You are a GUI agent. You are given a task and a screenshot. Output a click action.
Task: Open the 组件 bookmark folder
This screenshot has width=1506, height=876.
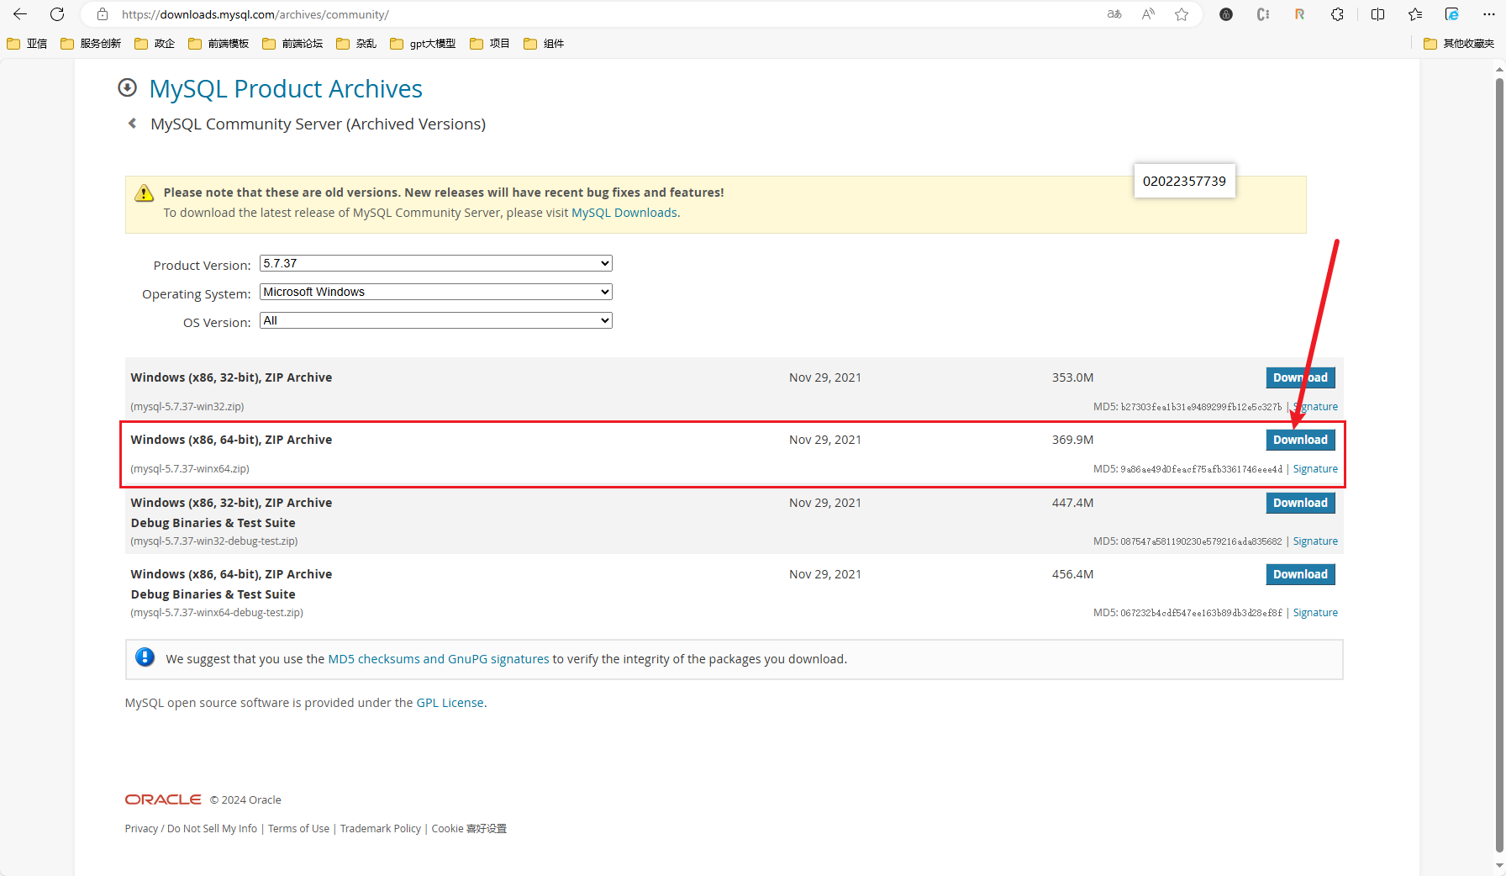[544, 44]
